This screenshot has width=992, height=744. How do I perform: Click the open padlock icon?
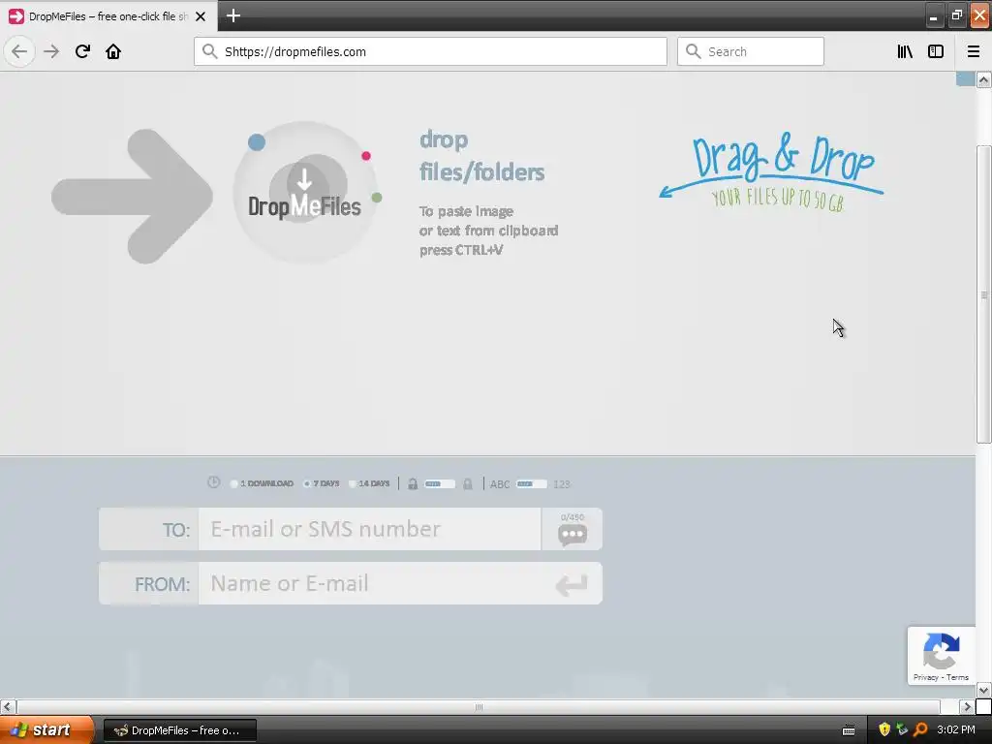tap(413, 484)
